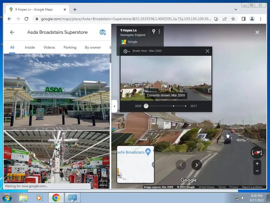Open the taskbar clock and date

tap(257, 198)
